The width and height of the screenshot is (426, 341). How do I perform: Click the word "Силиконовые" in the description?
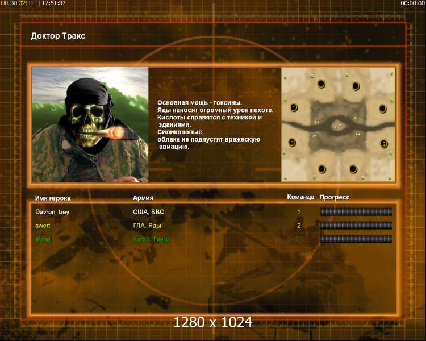(x=179, y=132)
